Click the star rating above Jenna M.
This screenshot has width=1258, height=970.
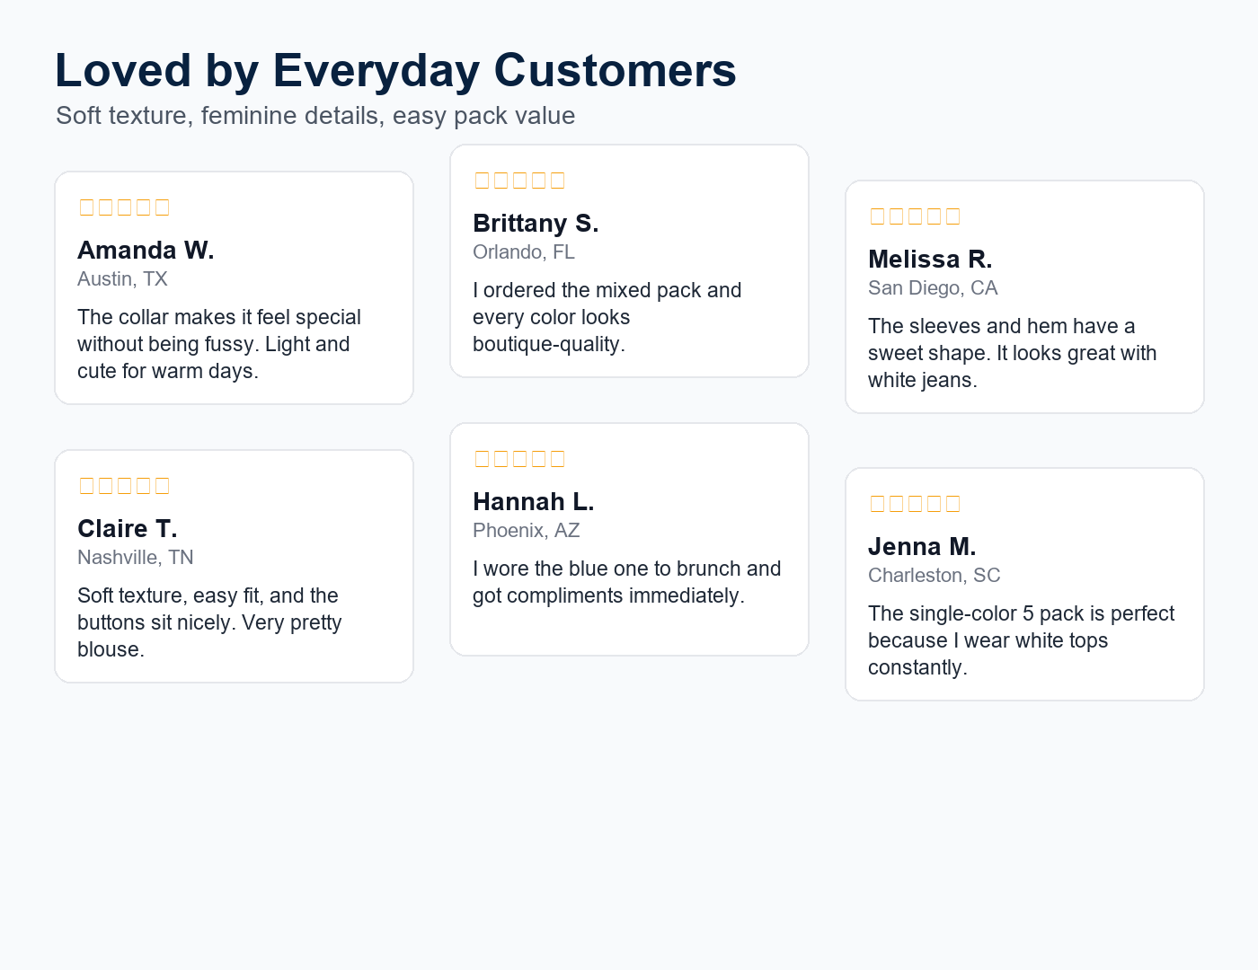915,504
